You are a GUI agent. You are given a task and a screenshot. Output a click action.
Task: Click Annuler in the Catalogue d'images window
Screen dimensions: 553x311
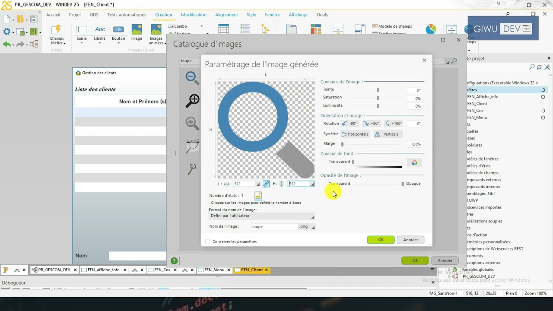click(445, 260)
